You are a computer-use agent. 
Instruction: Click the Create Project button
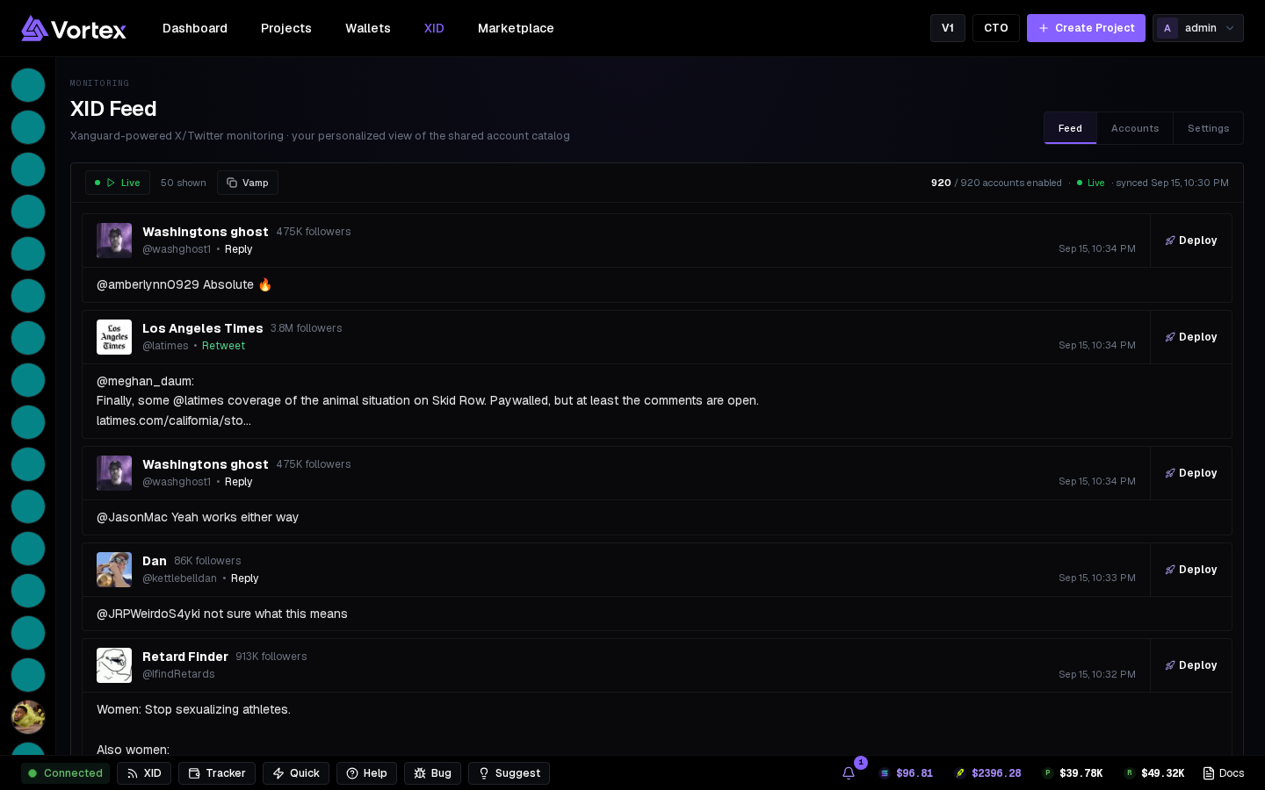pyautogui.click(x=1086, y=28)
